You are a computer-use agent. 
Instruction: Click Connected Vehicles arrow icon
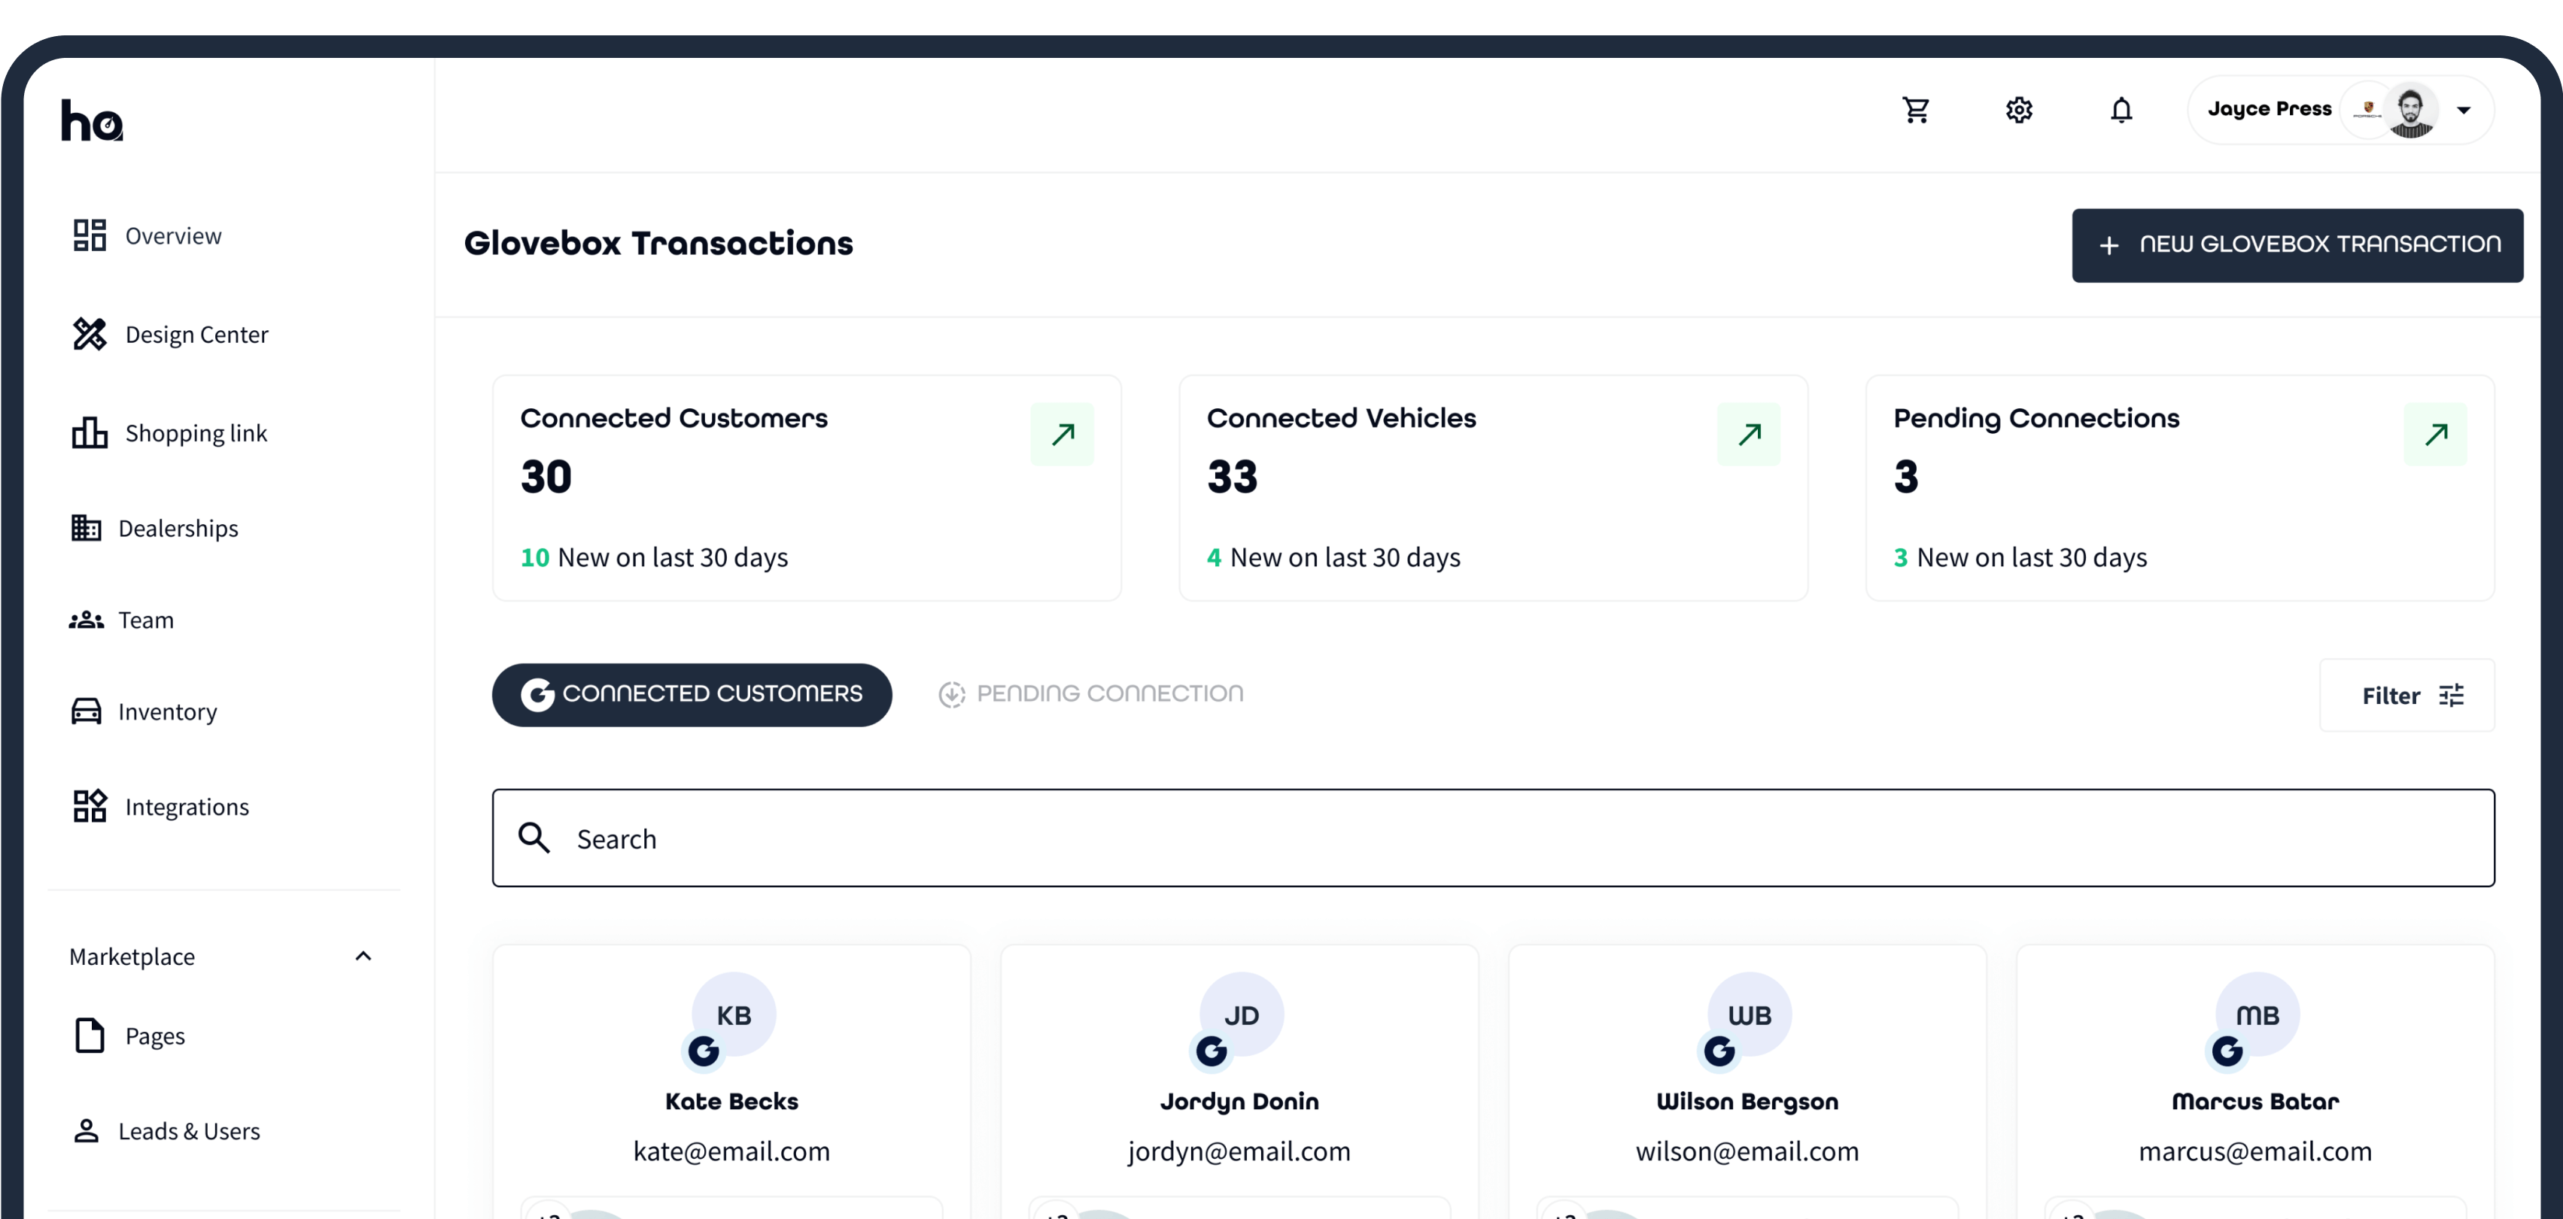pos(1749,433)
